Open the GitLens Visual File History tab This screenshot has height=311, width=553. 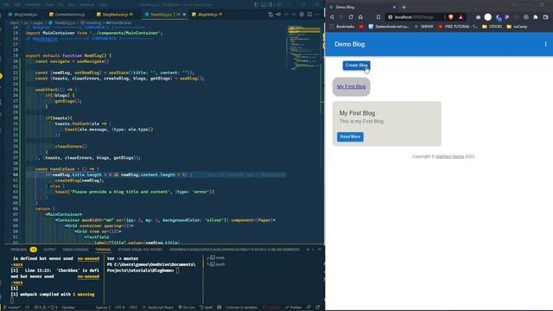point(140,250)
